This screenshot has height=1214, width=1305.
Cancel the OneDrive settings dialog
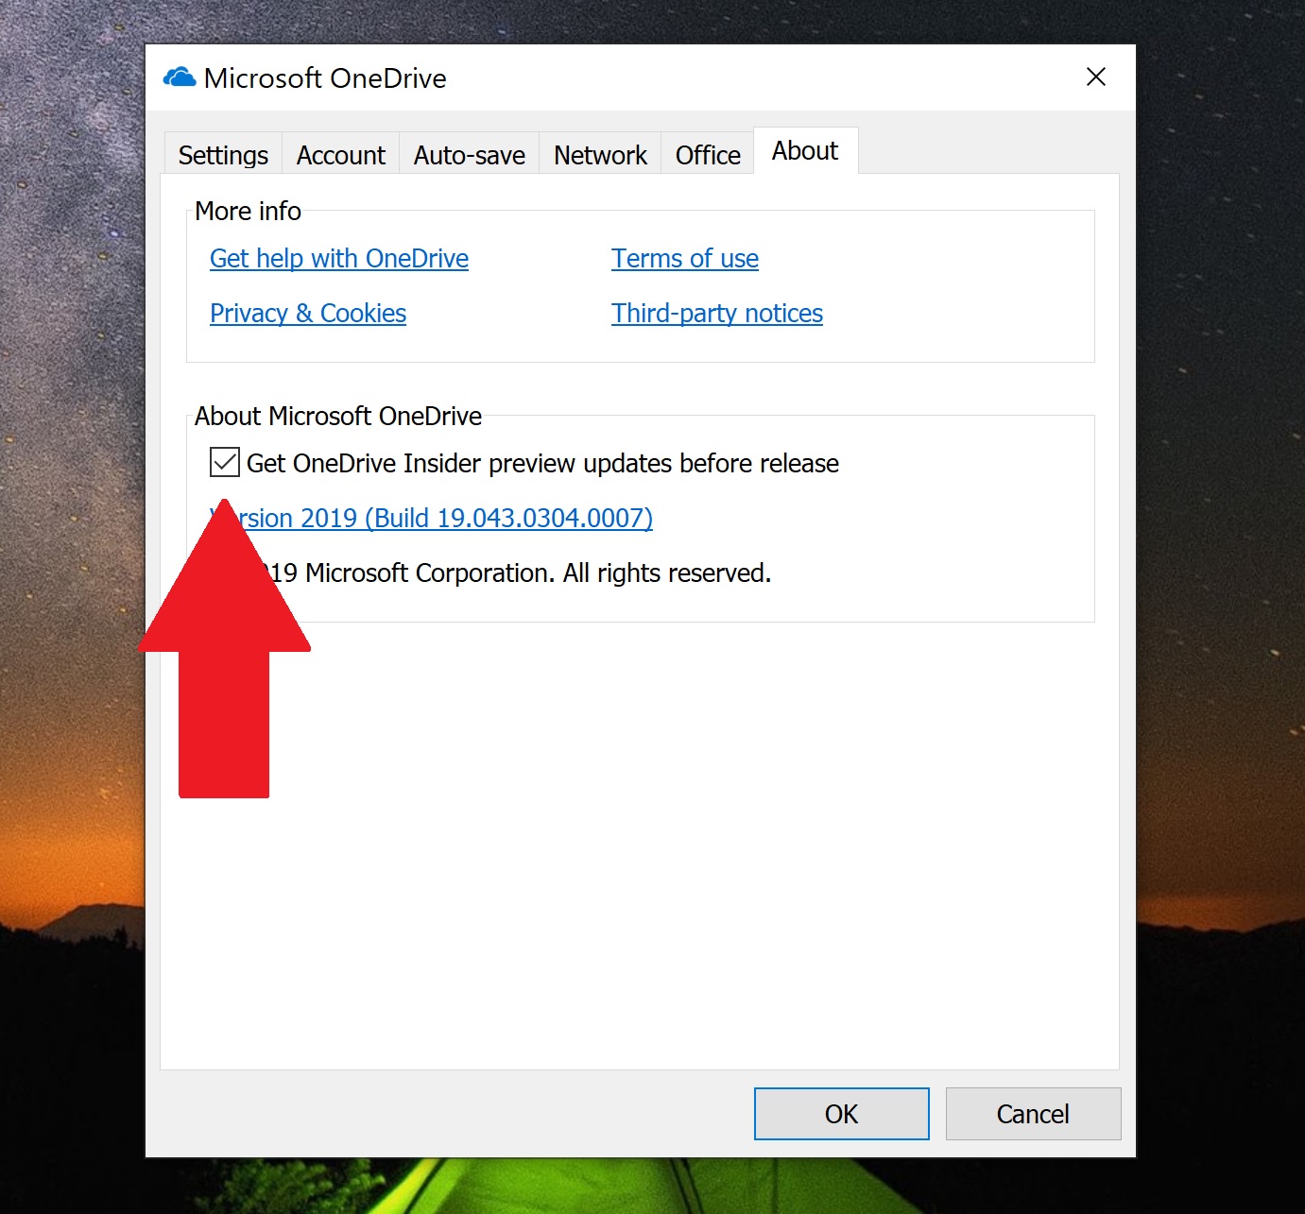pos(1032,1113)
